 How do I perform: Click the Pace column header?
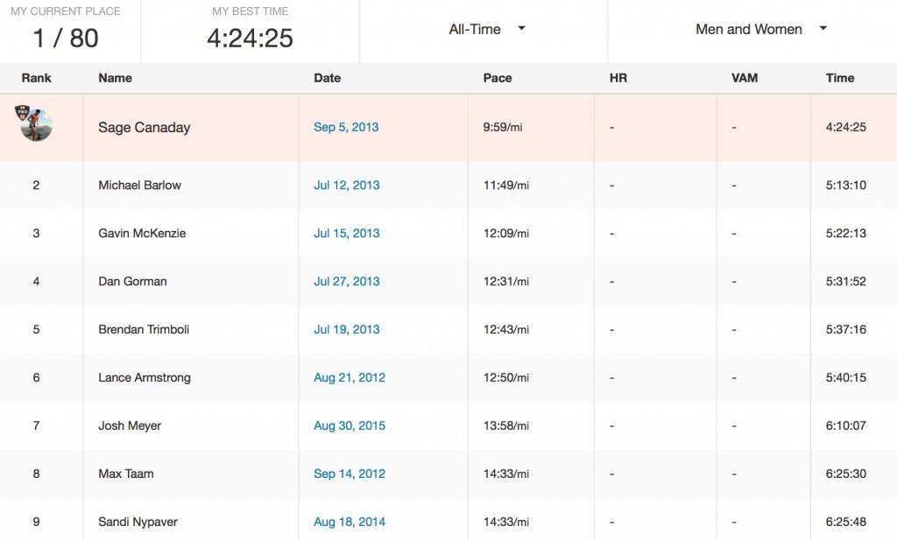(x=497, y=78)
